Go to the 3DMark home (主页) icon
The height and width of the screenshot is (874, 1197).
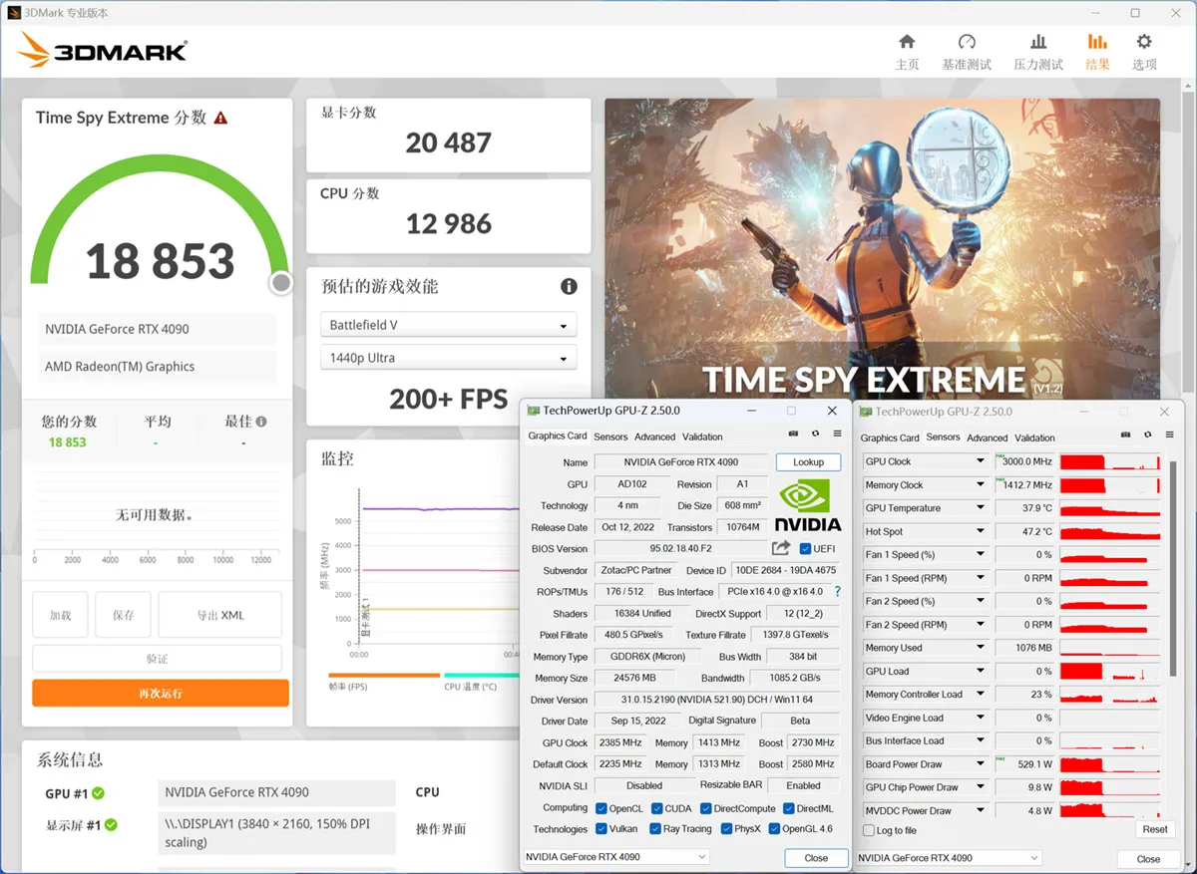tap(907, 42)
